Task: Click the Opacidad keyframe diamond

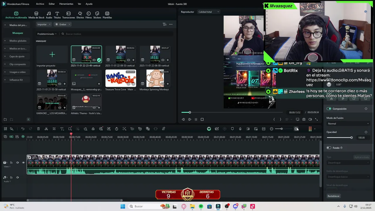Action: pos(366,132)
